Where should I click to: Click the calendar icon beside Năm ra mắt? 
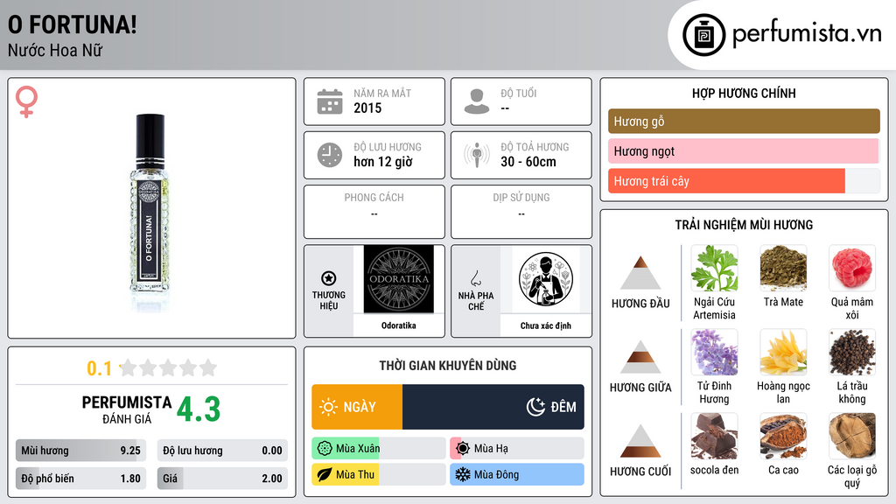[330, 101]
